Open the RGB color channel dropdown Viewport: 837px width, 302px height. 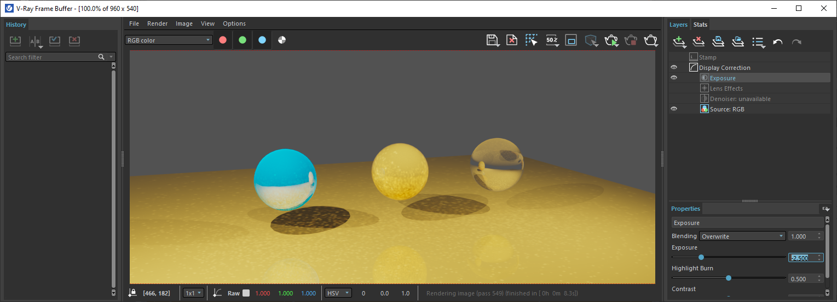coord(169,40)
